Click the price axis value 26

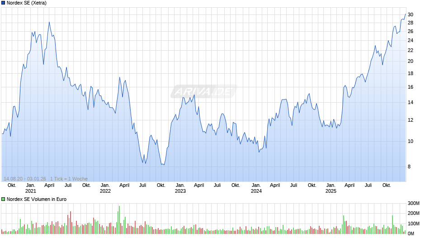coord(411,32)
